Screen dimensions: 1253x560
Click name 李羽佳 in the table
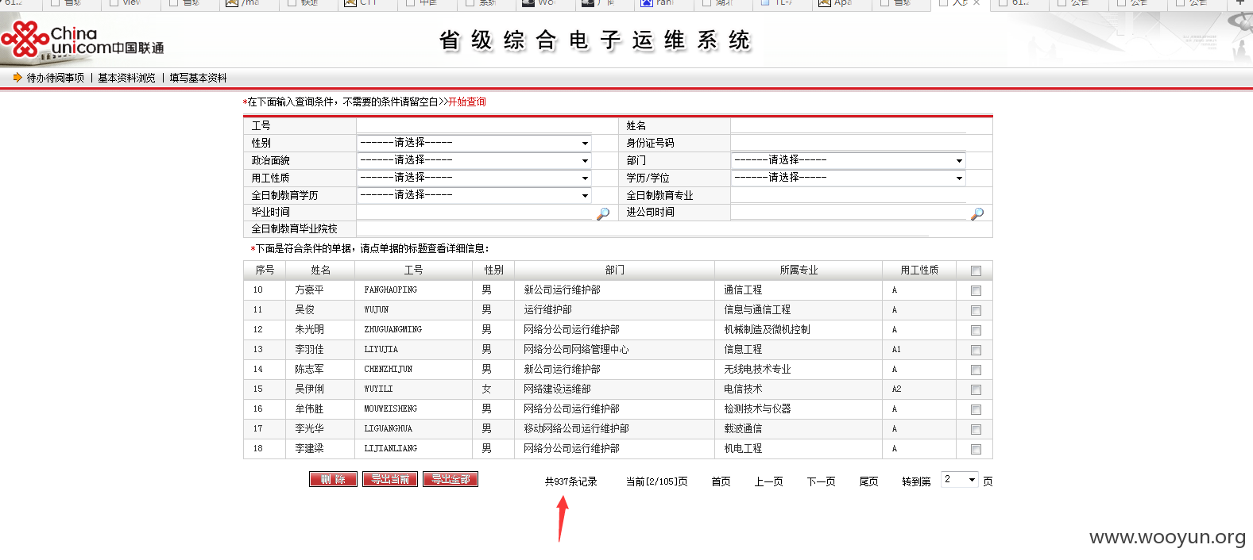tap(309, 350)
